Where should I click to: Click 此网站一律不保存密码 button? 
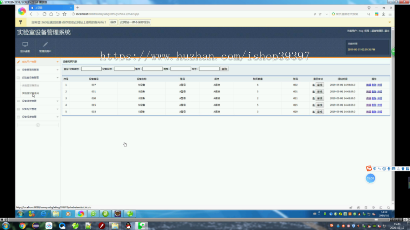pyautogui.click(x=135, y=22)
